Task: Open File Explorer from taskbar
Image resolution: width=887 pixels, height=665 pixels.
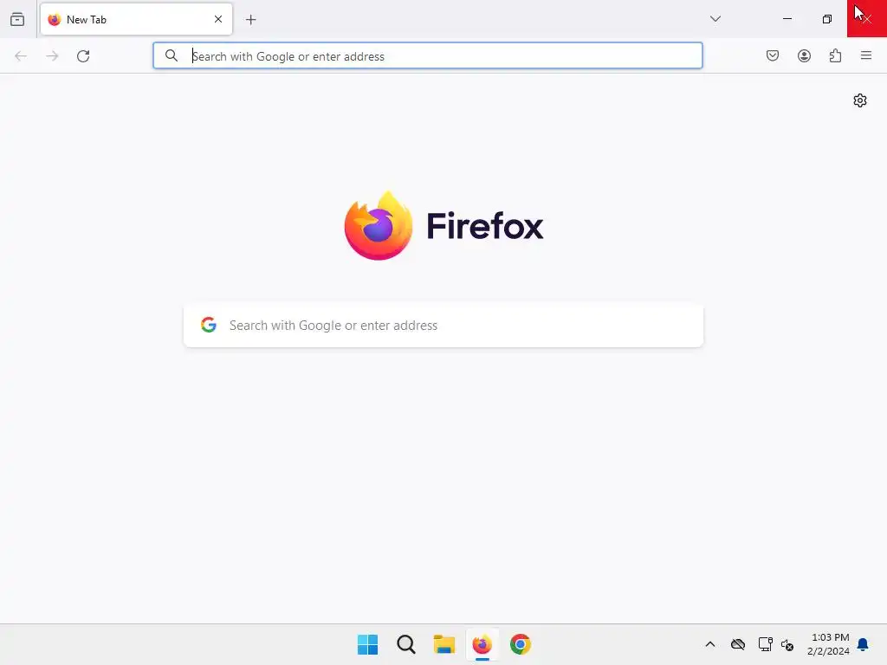Action: pyautogui.click(x=444, y=644)
